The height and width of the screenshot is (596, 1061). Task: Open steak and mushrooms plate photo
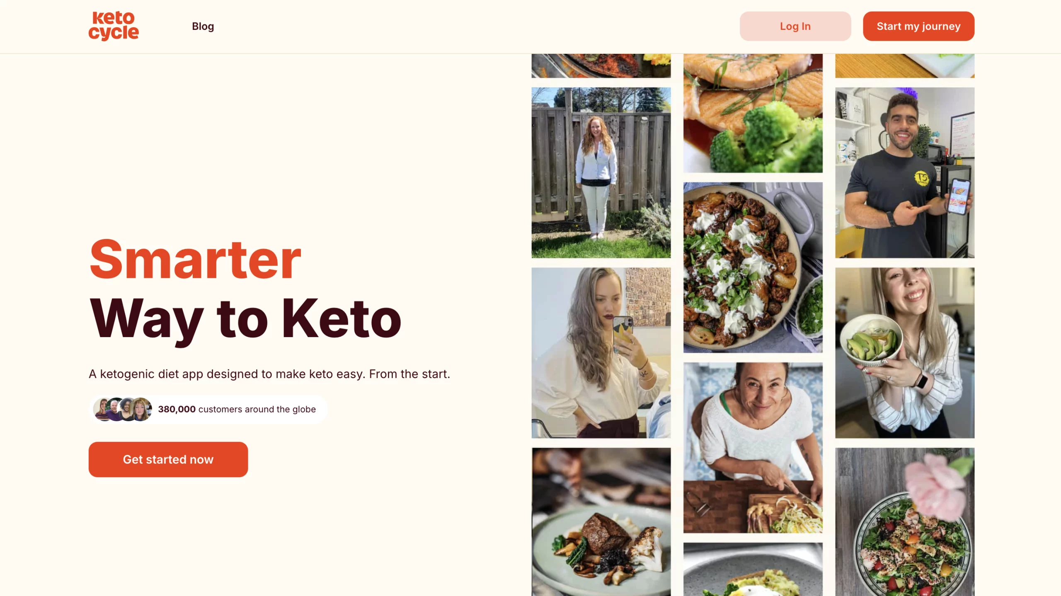[601, 522]
